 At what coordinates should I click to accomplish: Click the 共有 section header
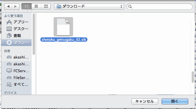click(x=7, y=51)
